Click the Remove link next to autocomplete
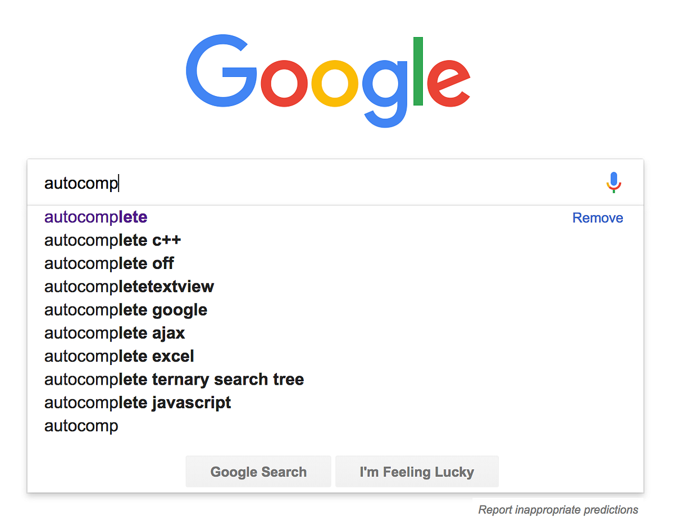674x520 pixels. click(x=597, y=218)
